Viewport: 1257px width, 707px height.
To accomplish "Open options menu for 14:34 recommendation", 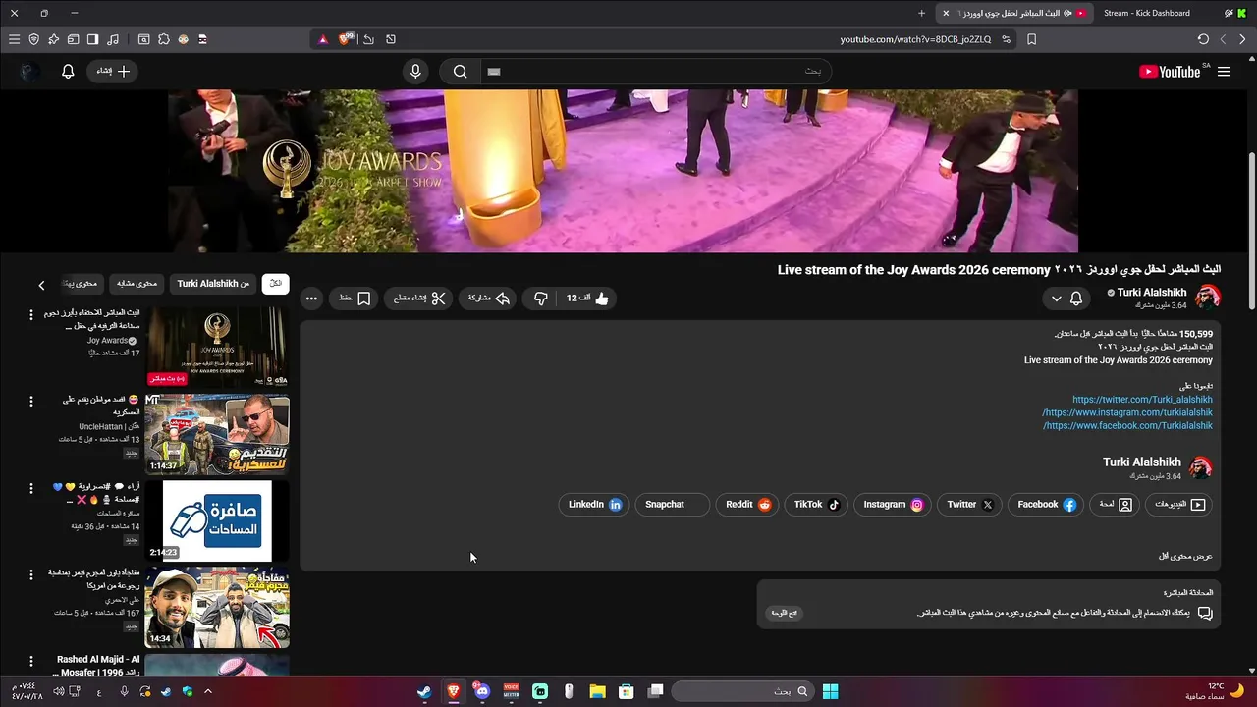I will click(x=30, y=574).
